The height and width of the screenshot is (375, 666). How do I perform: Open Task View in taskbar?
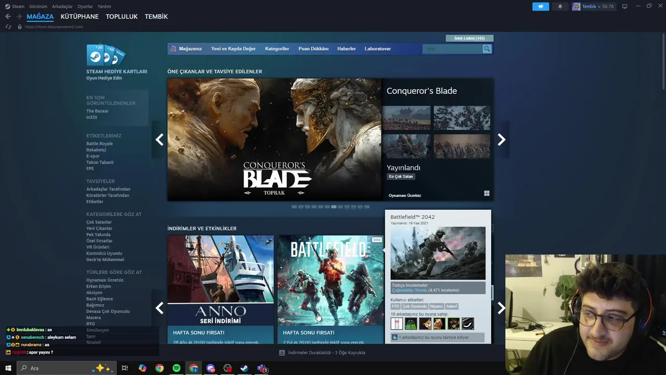pyautogui.click(x=125, y=368)
